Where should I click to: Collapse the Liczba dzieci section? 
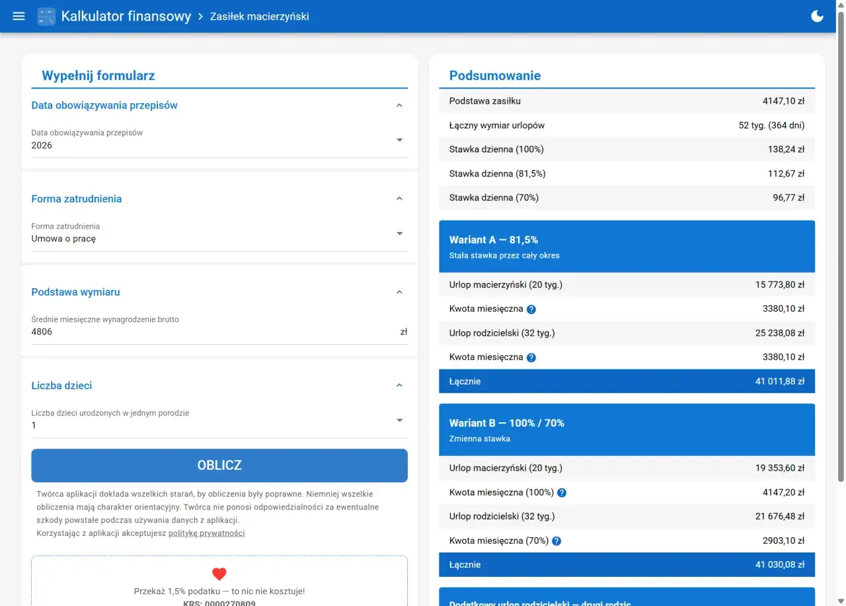(x=399, y=385)
